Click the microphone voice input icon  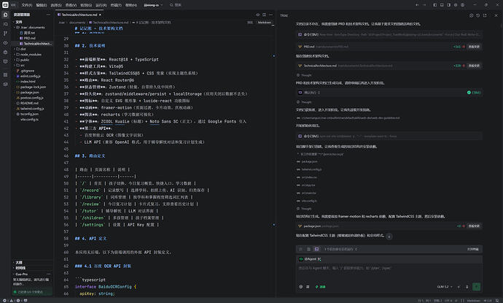467,287
